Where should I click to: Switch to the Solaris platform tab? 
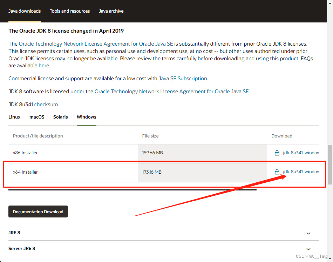pyautogui.click(x=61, y=117)
